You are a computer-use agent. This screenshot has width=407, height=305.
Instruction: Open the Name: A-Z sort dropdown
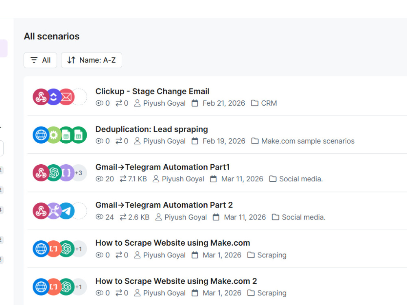click(x=91, y=60)
